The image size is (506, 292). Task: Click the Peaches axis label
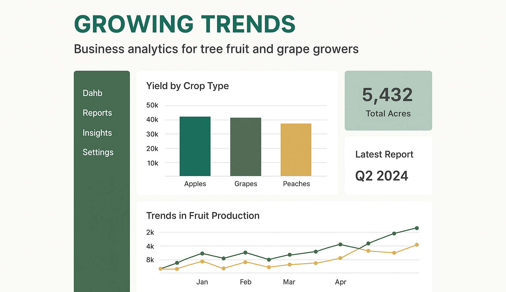tap(296, 184)
